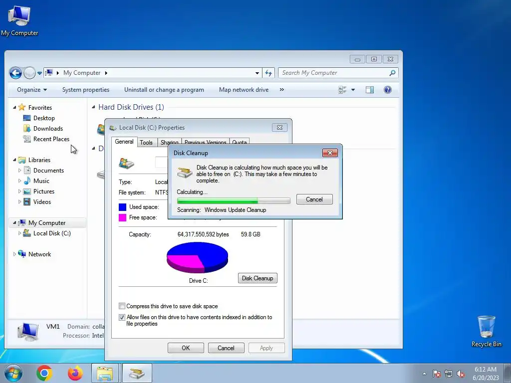Expand the Network tree node
Image resolution: width=511 pixels, height=383 pixels.
(14, 254)
